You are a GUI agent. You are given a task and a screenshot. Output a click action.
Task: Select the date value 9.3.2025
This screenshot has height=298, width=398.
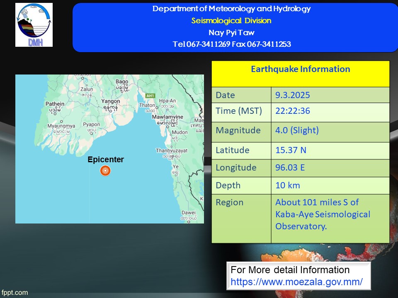point(292,95)
